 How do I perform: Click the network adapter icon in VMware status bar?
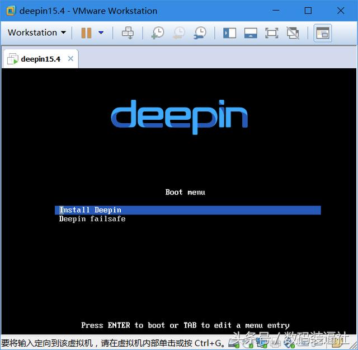point(262,343)
